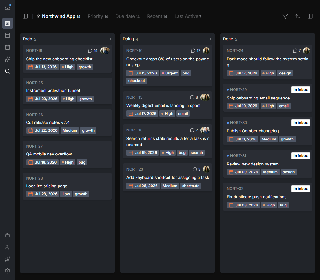Open comments on NORT-16 card

tap(194, 130)
